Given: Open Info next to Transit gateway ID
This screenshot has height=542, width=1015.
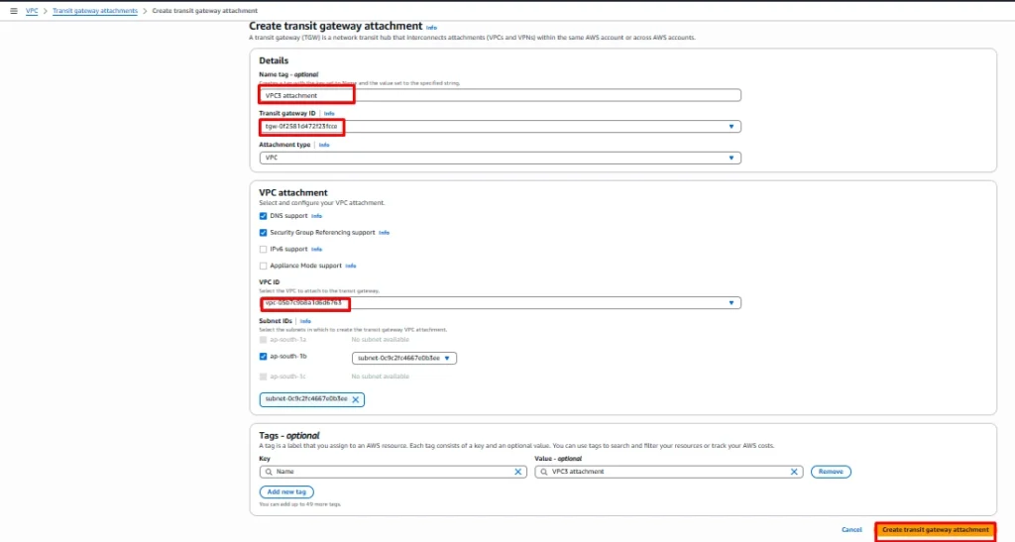Looking at the screenshot, I should pyautogui.click(x=329, y=114).
